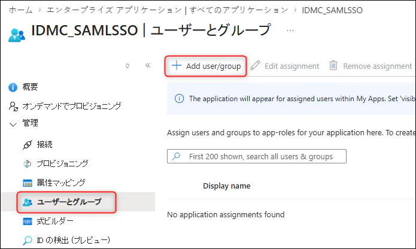
Task: Click the IDMC_SAMLSSO users icon in the header
Action: click(x=16, y=35)
